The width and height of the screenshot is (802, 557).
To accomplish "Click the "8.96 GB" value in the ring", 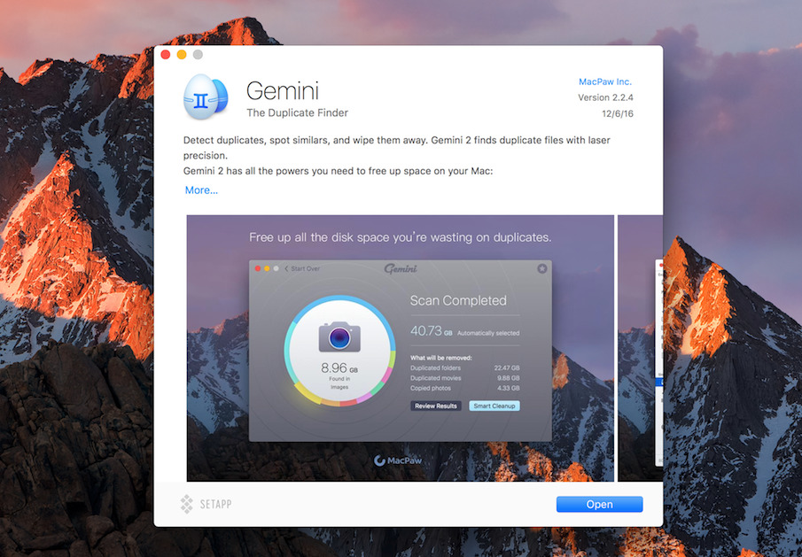I will point(339,367).
